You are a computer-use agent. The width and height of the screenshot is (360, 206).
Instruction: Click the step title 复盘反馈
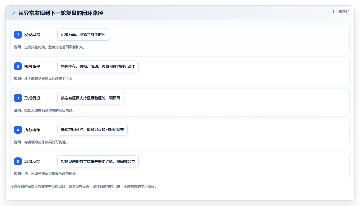pos(32,161)
